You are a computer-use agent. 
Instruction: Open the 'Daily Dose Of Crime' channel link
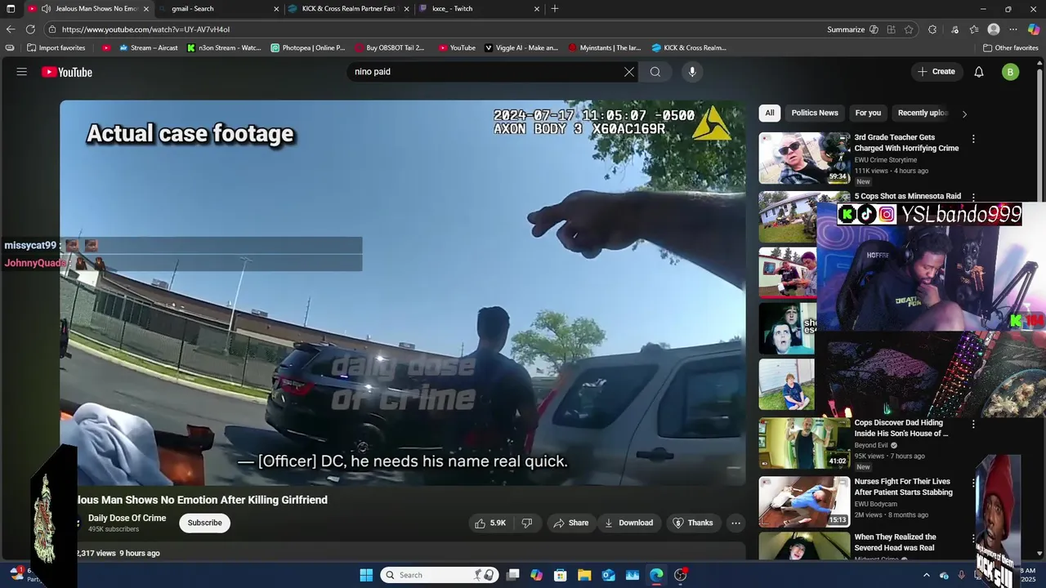tap(127, 518)
